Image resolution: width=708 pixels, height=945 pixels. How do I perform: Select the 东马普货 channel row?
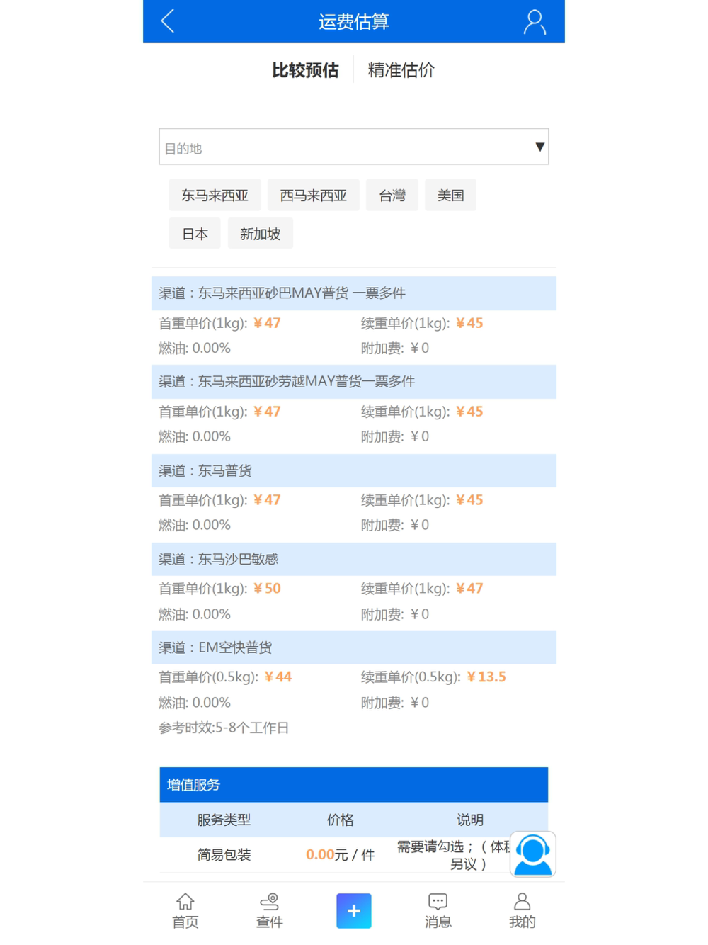click(354, 470)
